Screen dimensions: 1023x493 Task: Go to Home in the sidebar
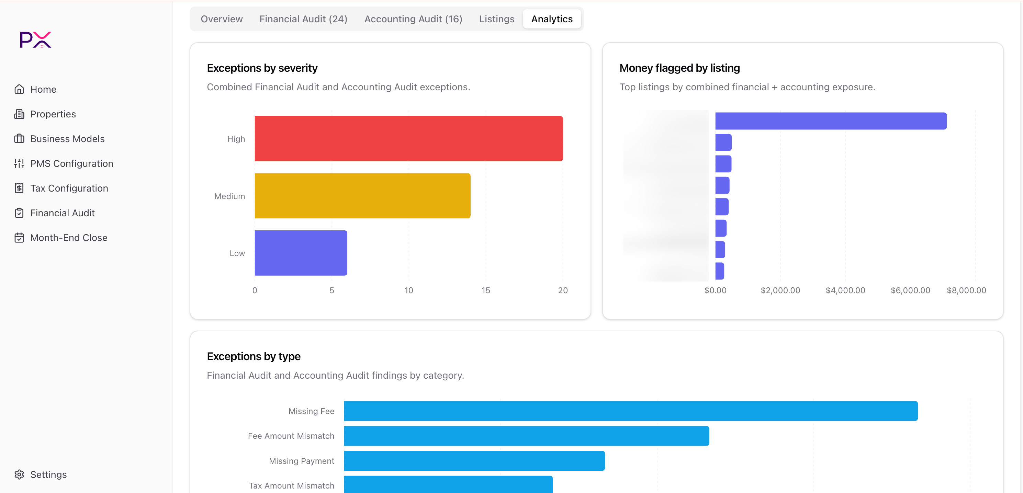pyautogui.click(x=43, y=89)
